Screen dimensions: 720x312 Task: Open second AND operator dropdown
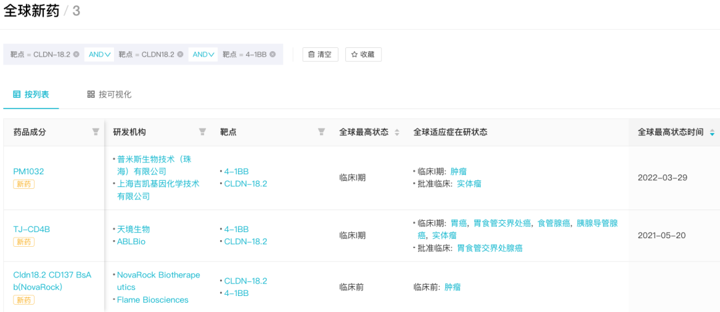coord(203,54)
